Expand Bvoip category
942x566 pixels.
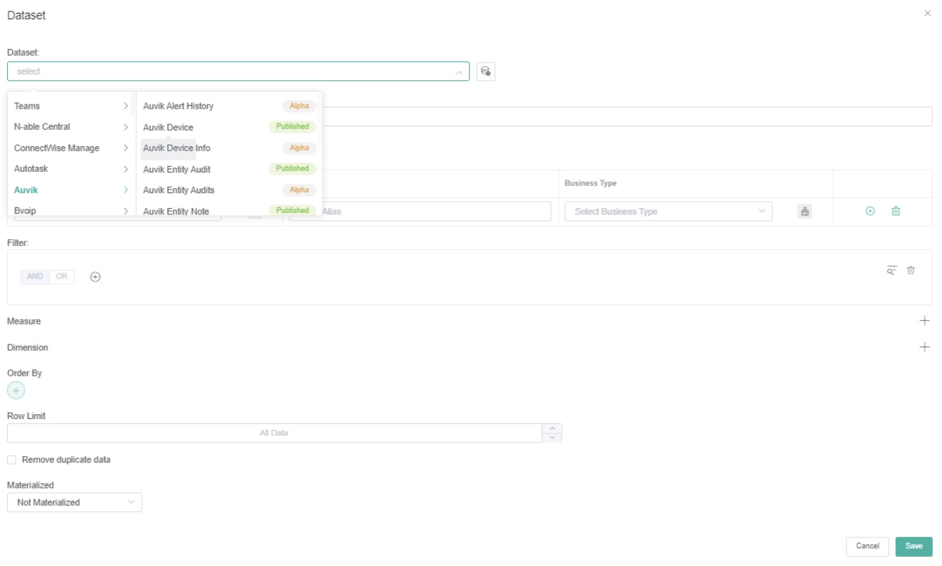pos(71,211)
